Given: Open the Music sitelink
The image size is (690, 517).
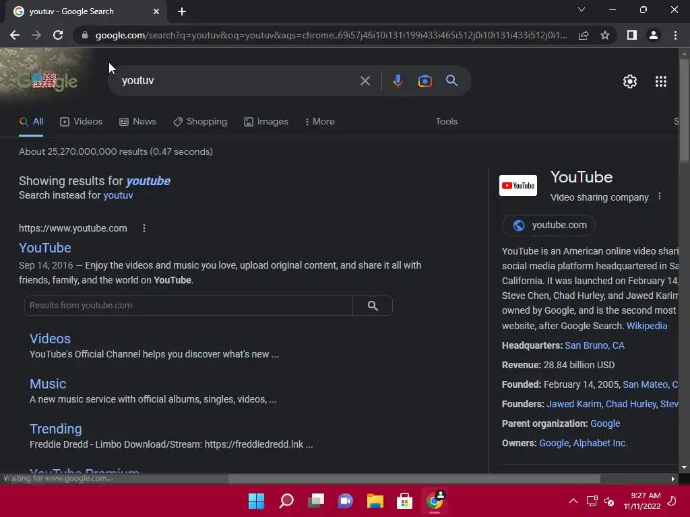Looking at the screenshot, I should pyautogui.click(x=48, y=384).
